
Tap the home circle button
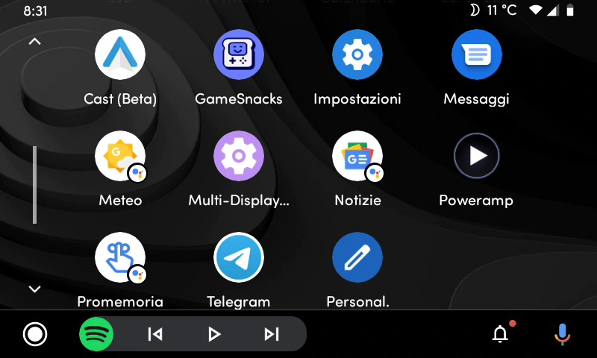click(34, 334)
